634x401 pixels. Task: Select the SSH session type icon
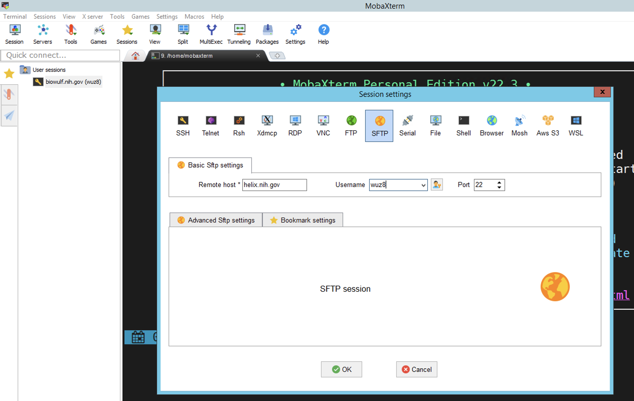tap(183, 126)
